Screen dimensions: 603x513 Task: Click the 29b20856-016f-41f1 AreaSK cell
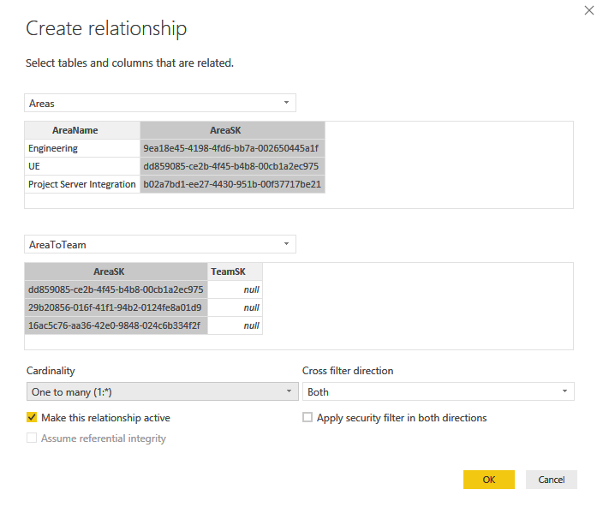coord(116,307)
